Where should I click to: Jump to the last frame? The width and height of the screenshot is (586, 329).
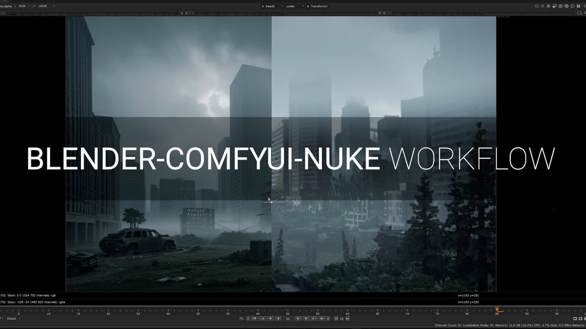tap(322, 319)
